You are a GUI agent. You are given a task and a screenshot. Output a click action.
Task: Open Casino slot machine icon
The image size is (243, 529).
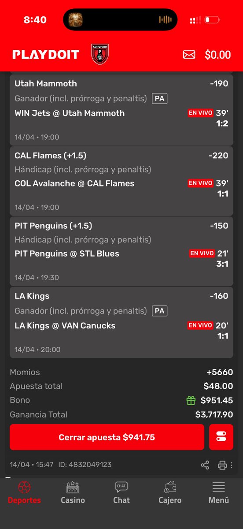(73, 487)
